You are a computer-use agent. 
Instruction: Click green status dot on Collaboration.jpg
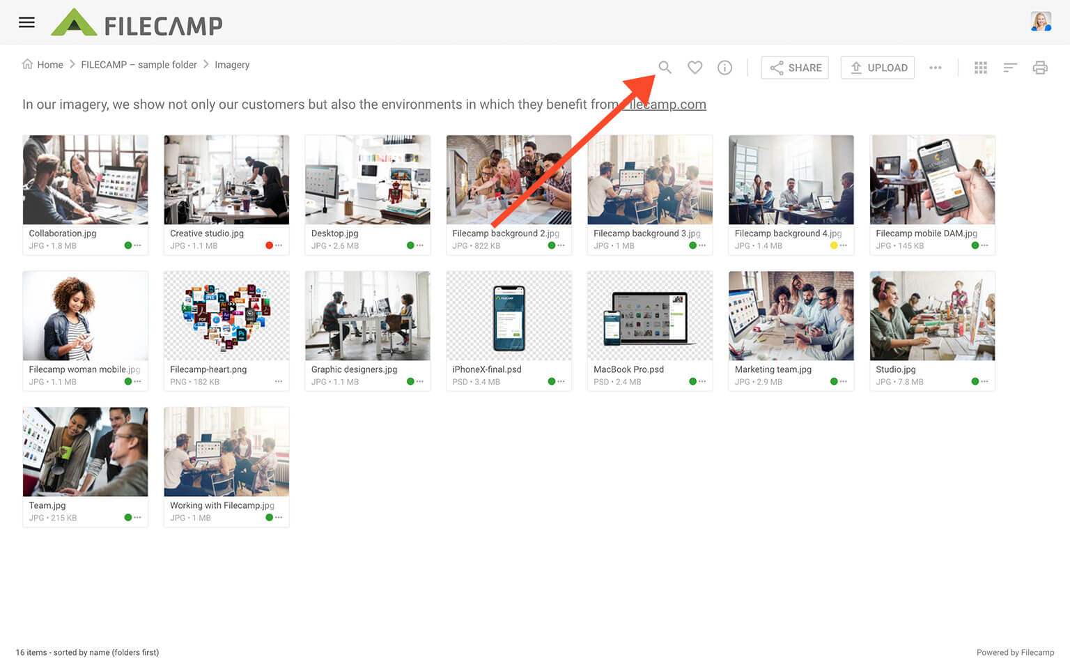(127, 245)
